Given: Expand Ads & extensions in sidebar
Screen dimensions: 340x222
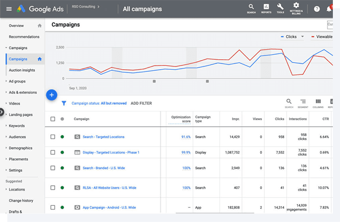Looking at the screenshot, I should 6,92.
